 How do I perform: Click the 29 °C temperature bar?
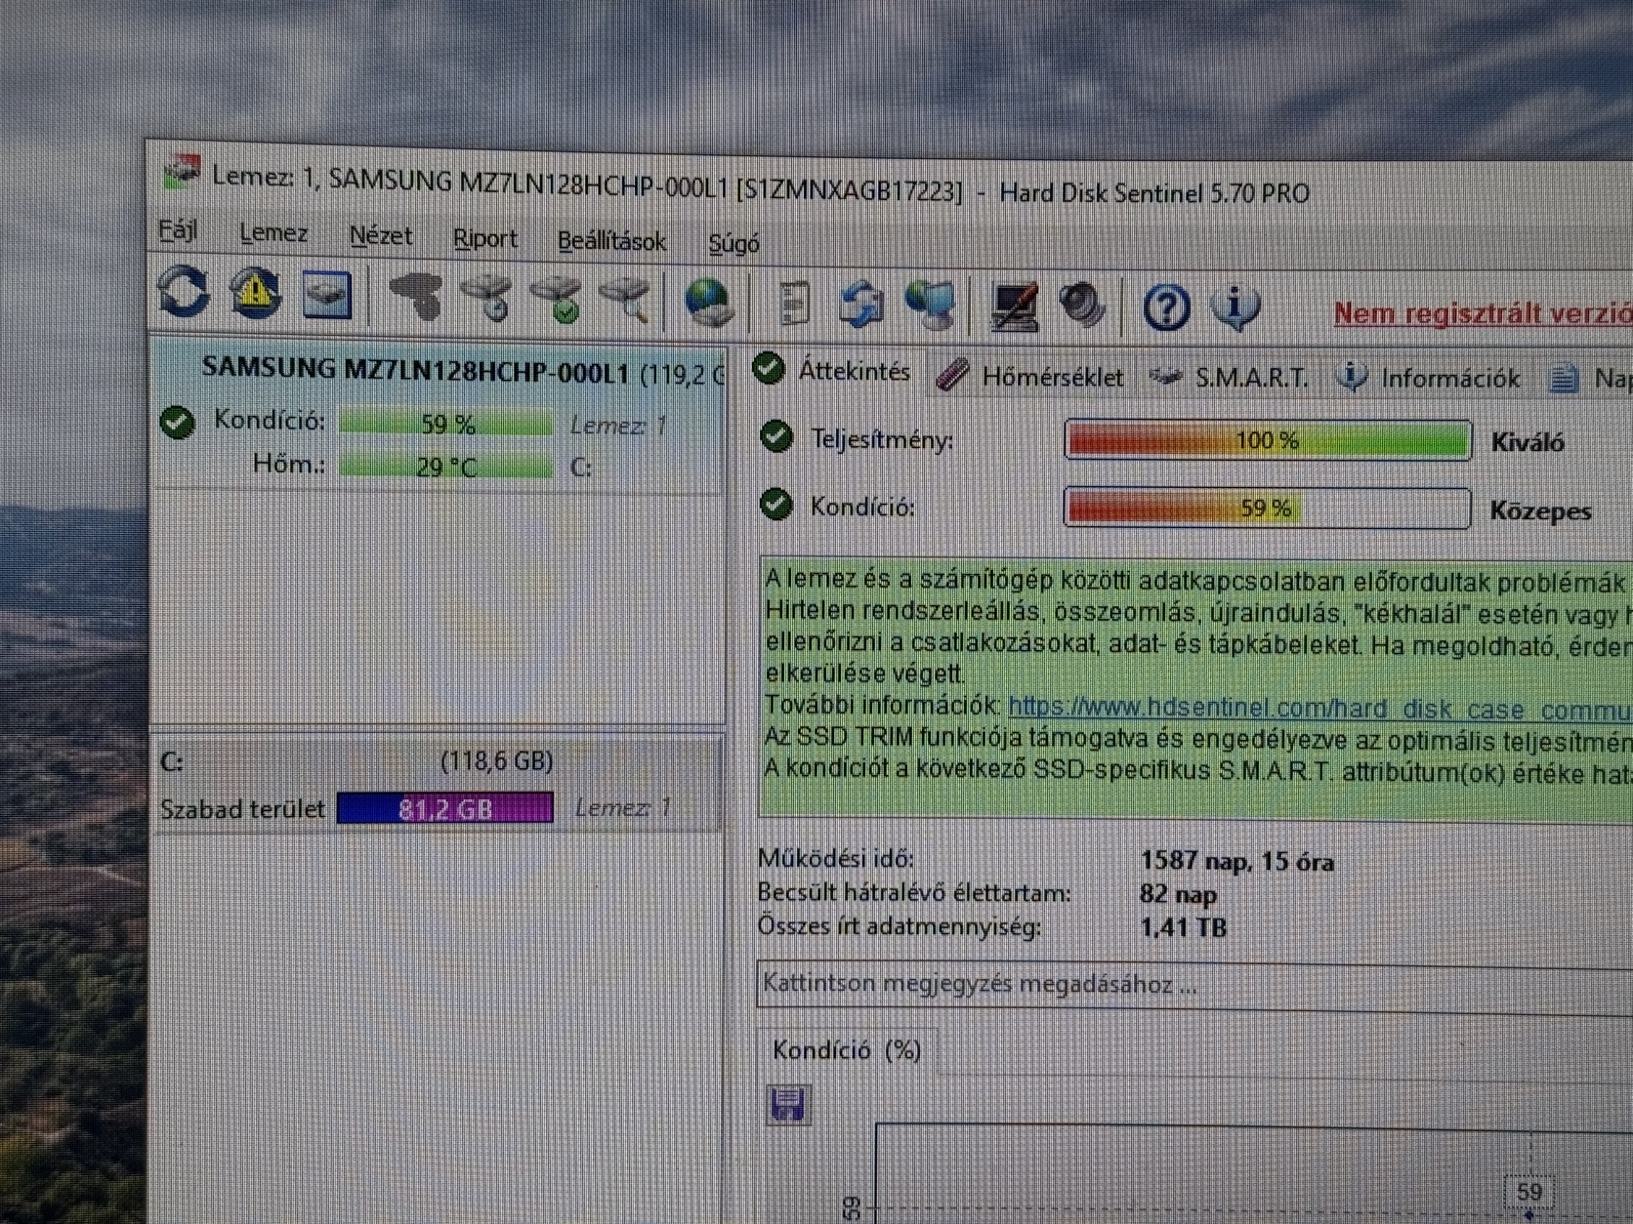(446, 466)
